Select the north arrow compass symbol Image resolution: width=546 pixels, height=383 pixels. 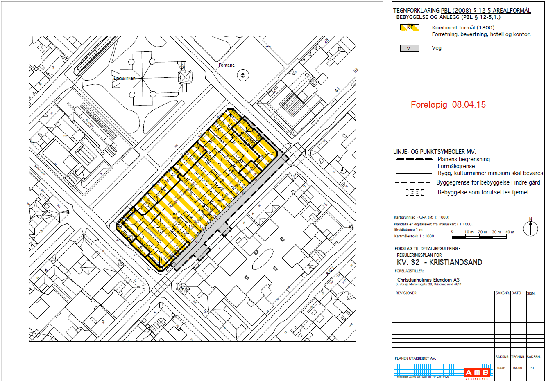pyautogui.click(x=530, y=227)
